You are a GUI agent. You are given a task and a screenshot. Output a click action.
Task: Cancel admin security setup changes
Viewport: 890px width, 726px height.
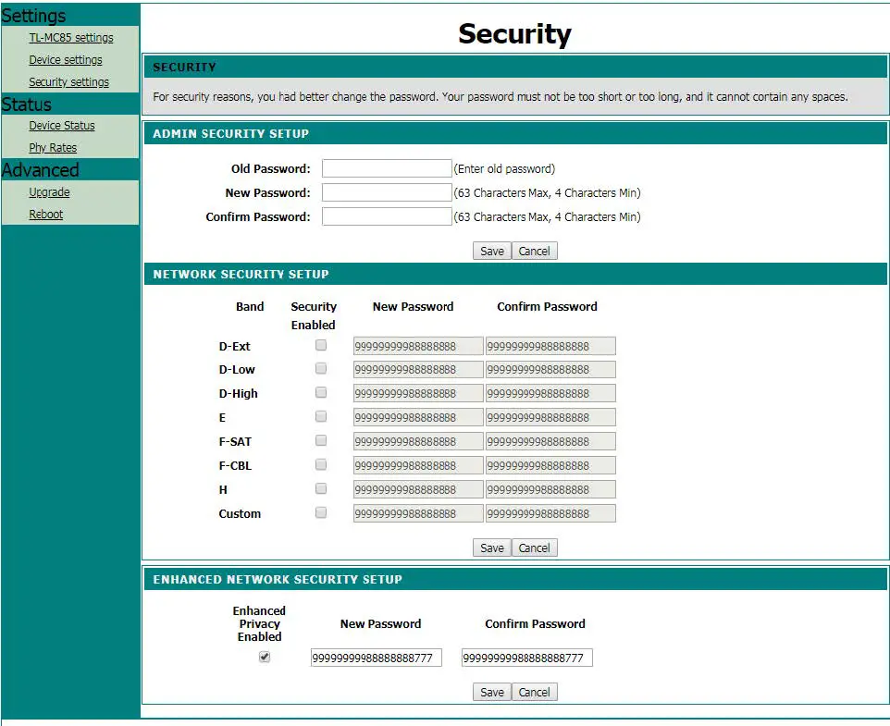[534, 251]
